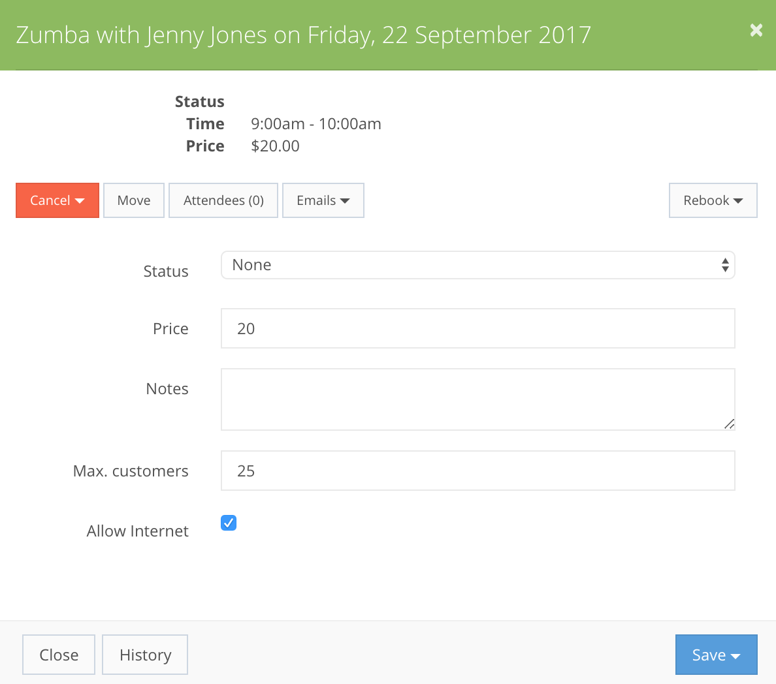Click the Move button
The width and height of the screenshot is (776, 684).
133,200
